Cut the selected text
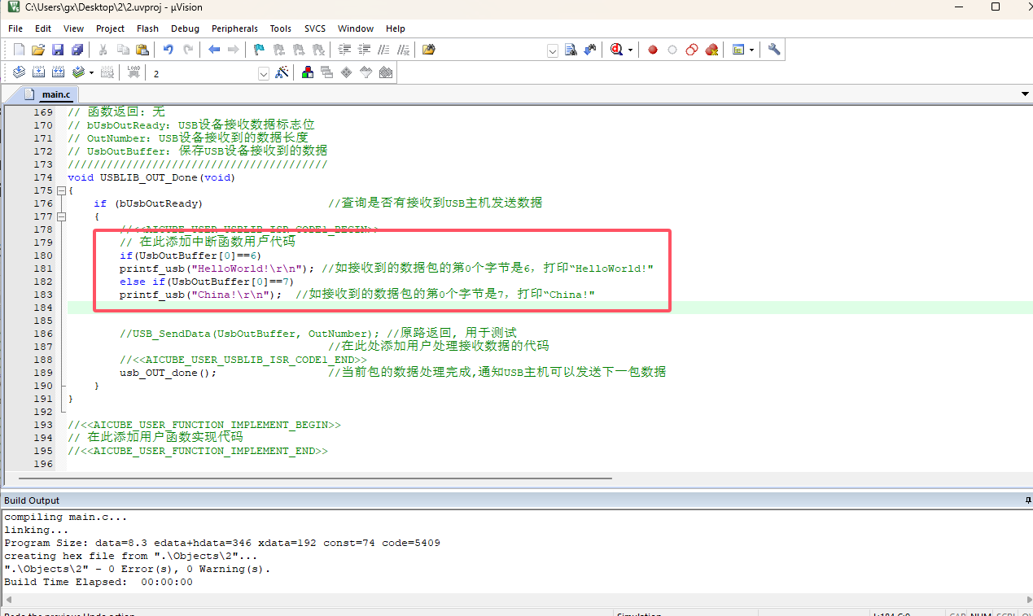 pos(103,50)
